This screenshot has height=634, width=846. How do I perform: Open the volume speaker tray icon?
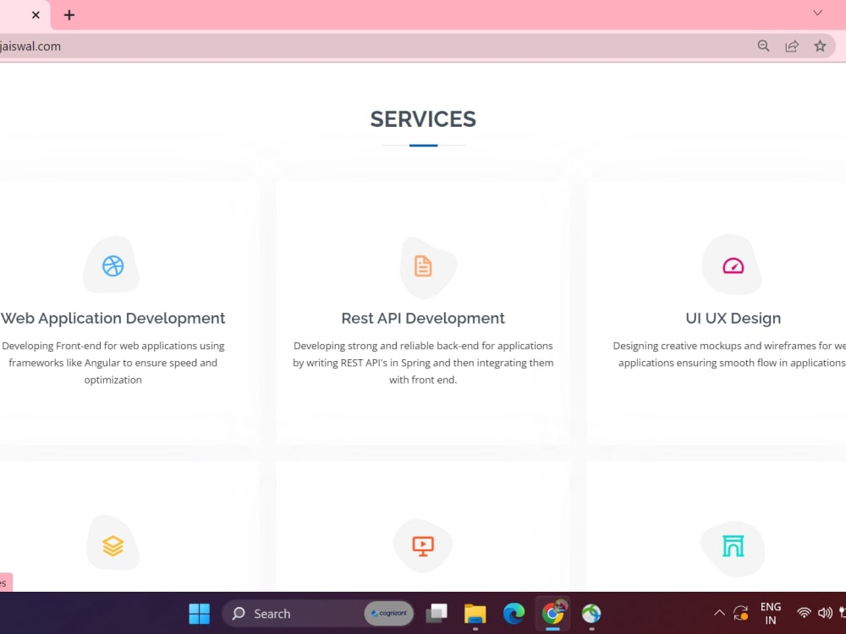click(x=825, y=613)
